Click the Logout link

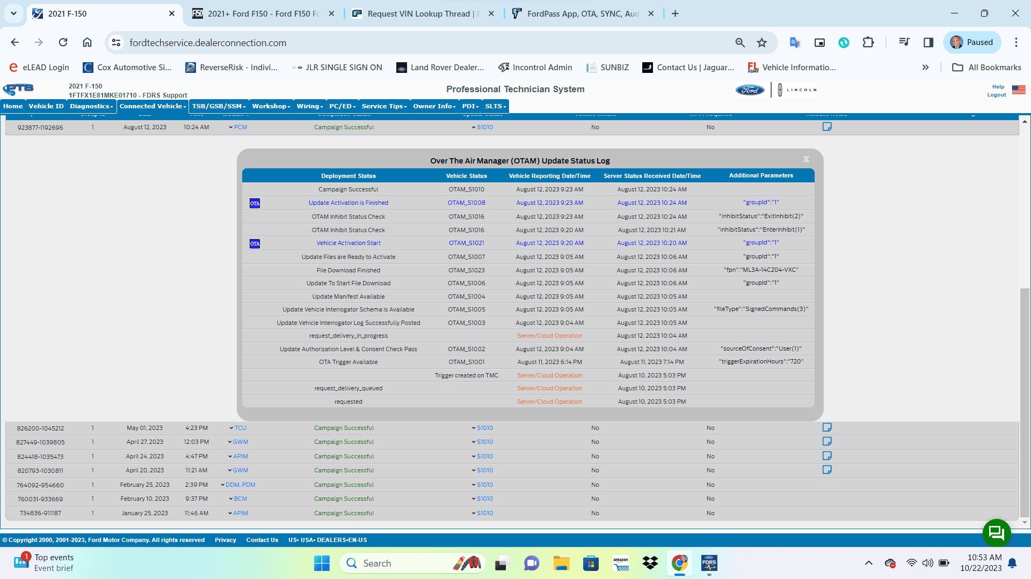(996, 95)
